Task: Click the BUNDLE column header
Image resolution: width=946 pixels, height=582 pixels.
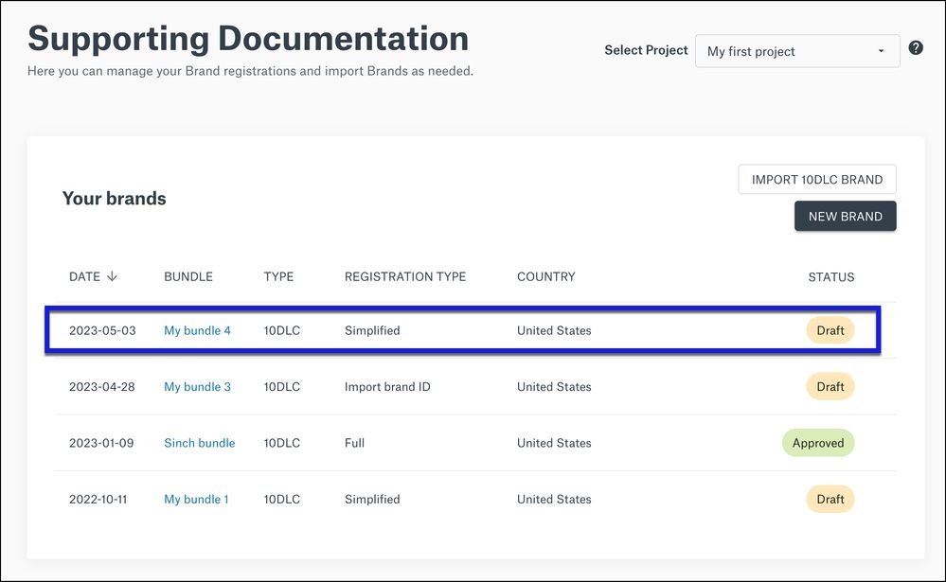Action: pyautogui.click(x=188, y=277)
